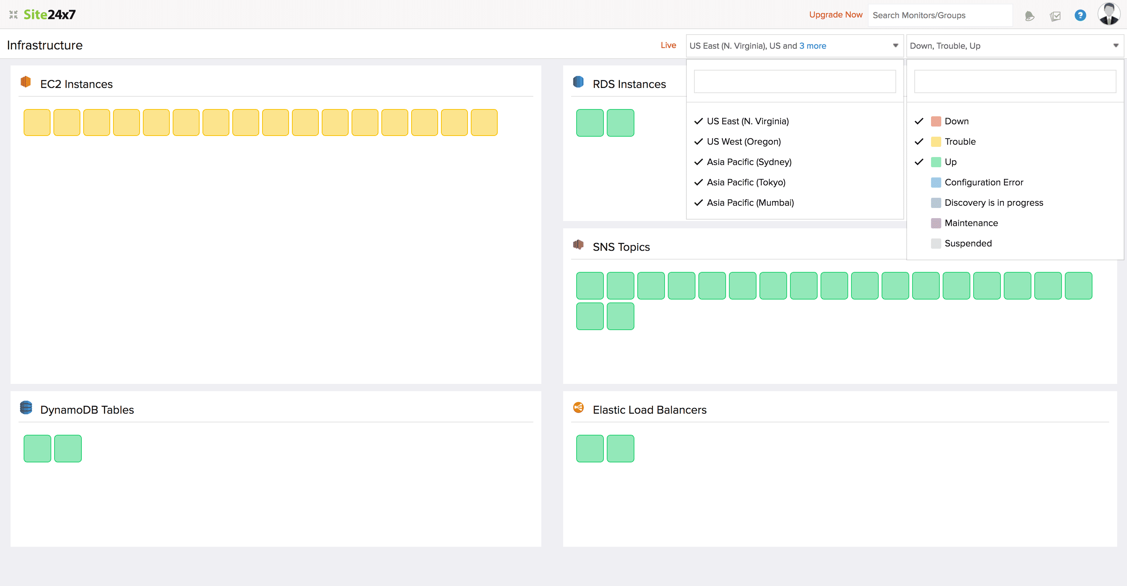This screenshot has width=1127, height=586.
Task: Open the EC2 Instances heading
Action: [x=77, y=84]
